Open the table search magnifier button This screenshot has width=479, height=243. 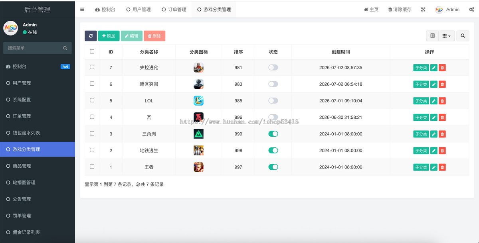click(463, 36)
